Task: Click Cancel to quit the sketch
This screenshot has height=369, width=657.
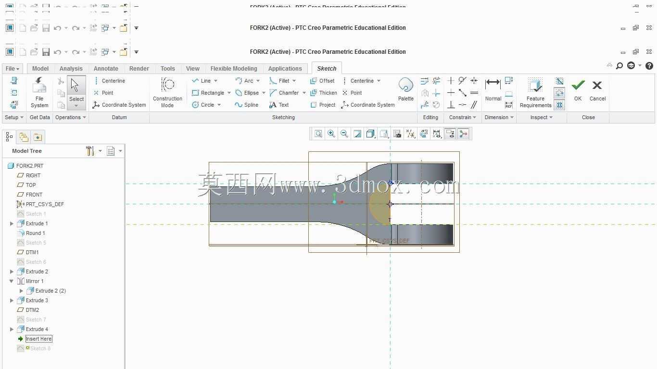Action: tap(597, 90)
